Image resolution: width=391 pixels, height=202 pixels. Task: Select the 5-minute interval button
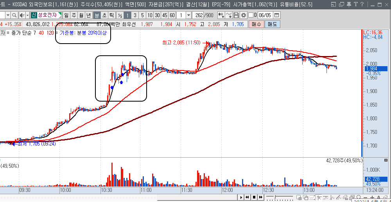(142, 16)
